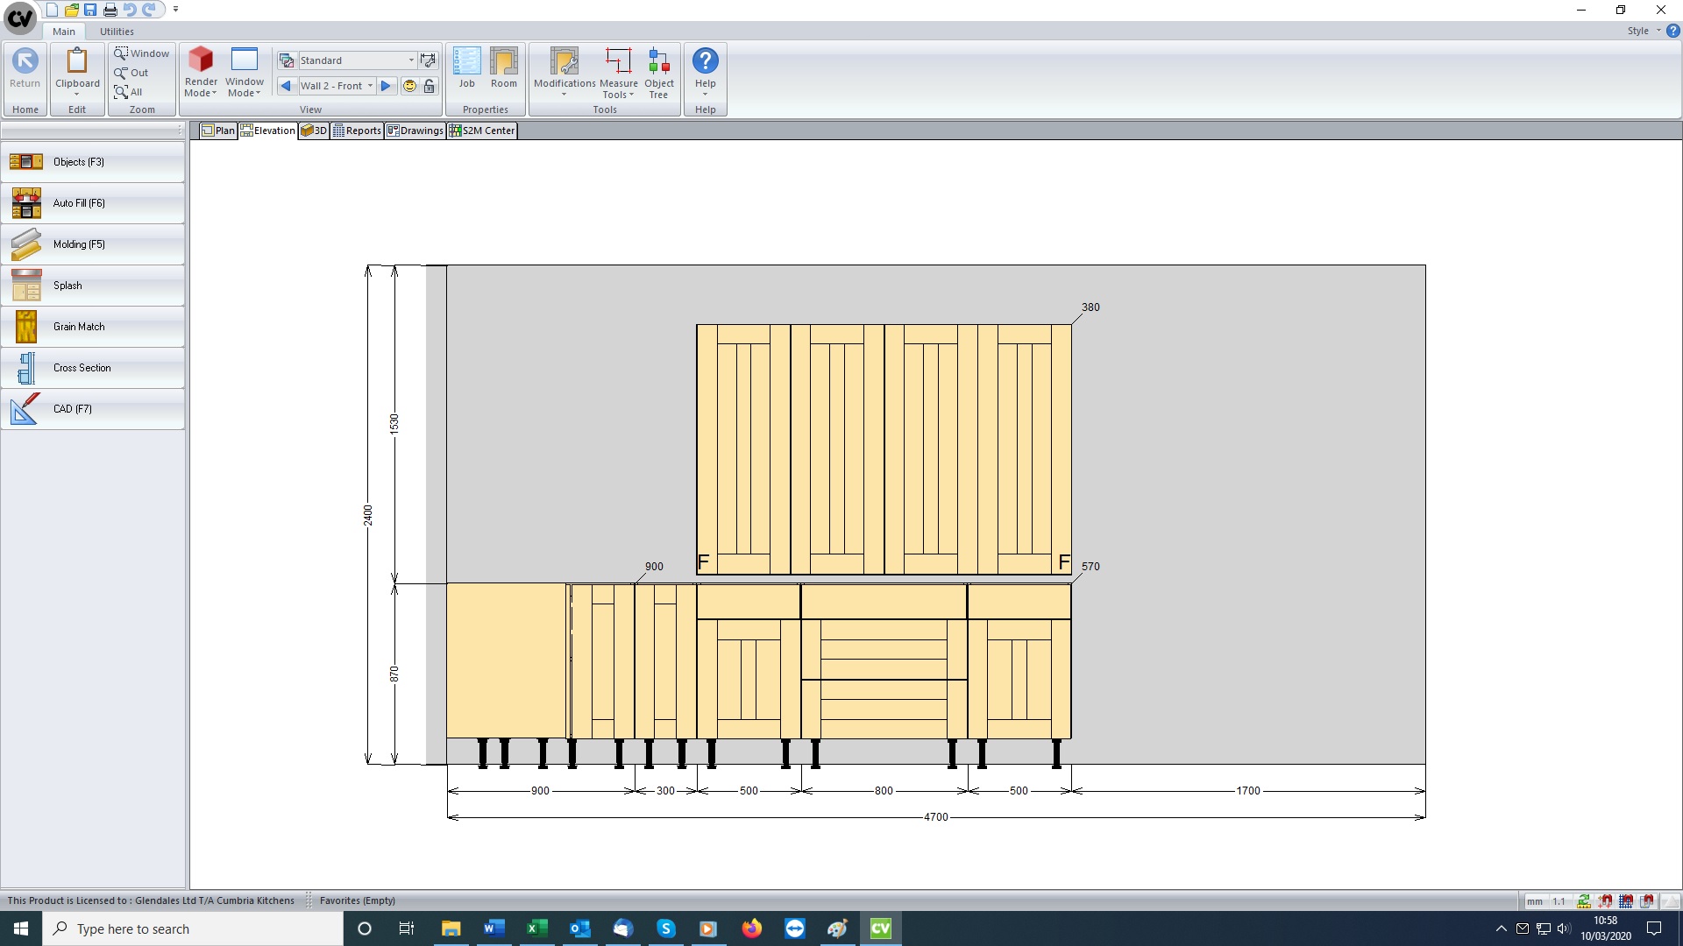Click the next wall arrow button
This screenshot has width=1683, height=946.
click(x=386, y=86)
